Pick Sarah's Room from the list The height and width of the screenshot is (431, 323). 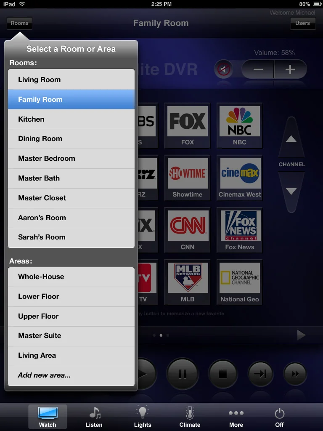click(71, 237)
